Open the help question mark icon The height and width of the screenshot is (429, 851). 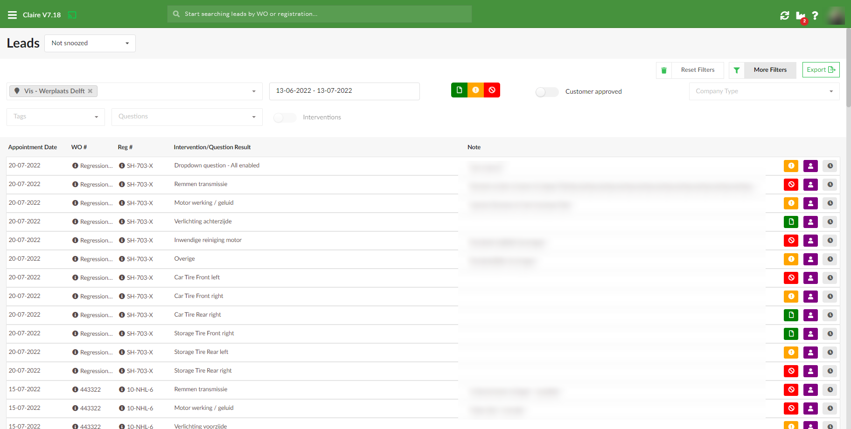click(x=815, y=15)
